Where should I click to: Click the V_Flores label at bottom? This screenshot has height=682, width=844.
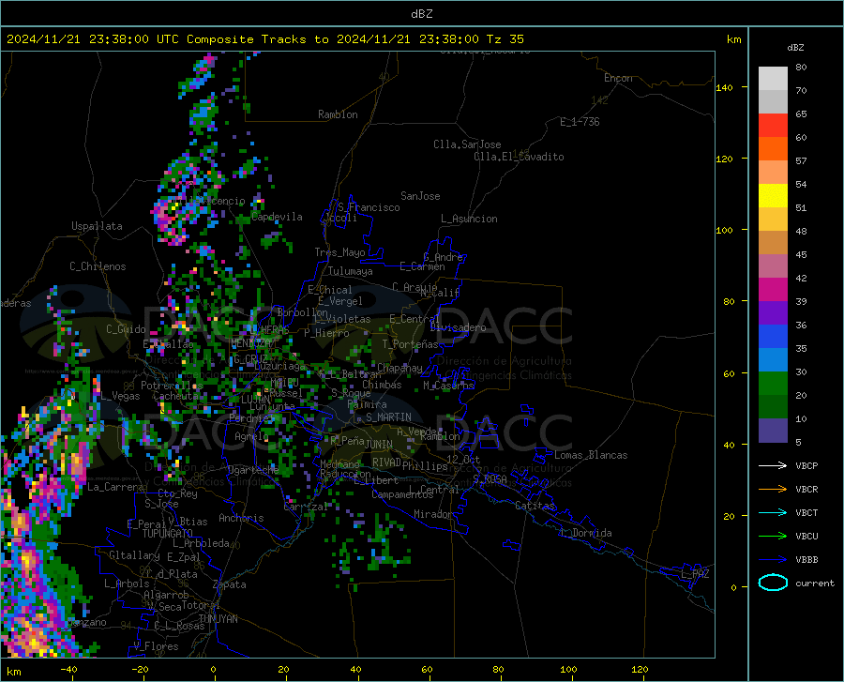pyautogui.click(x=156, y=646)
